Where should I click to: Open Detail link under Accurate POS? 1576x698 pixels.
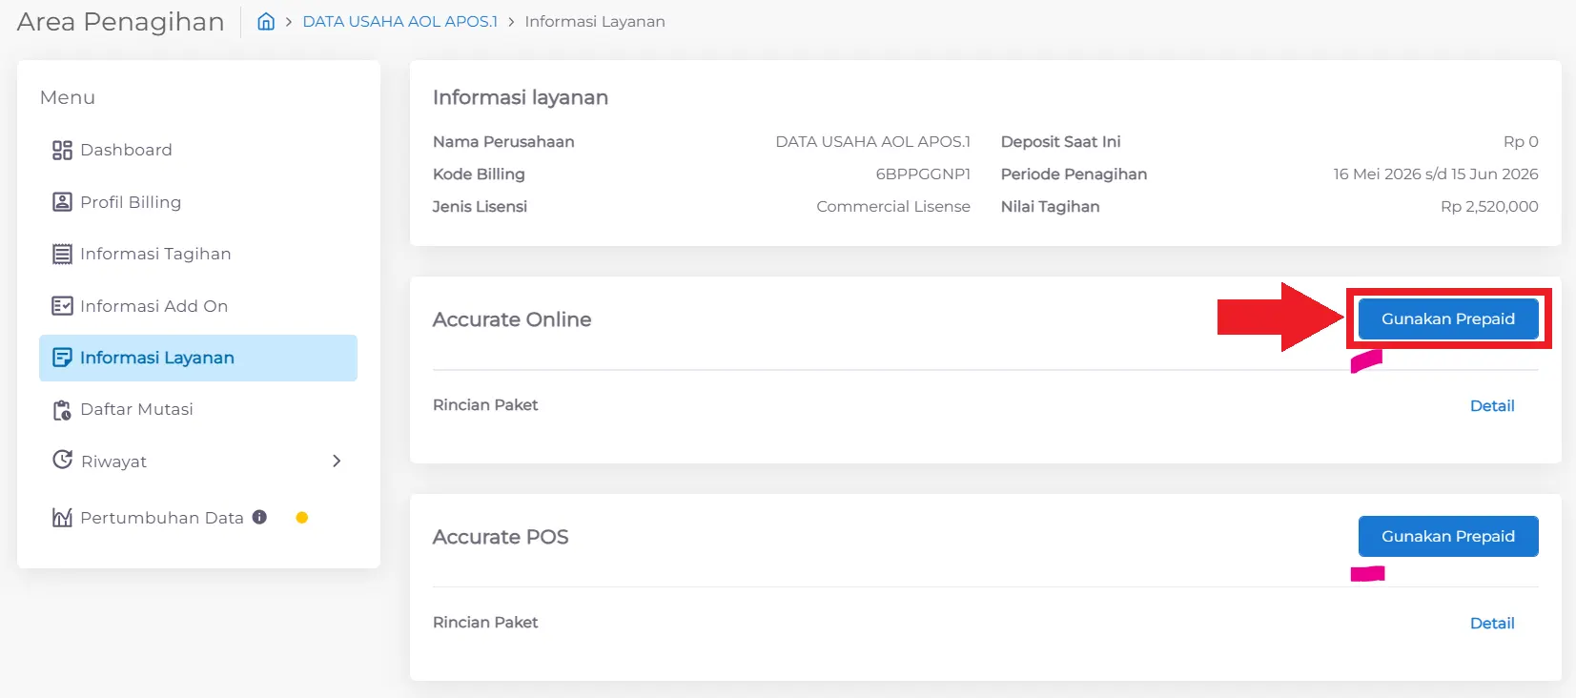pos(1492,623)
